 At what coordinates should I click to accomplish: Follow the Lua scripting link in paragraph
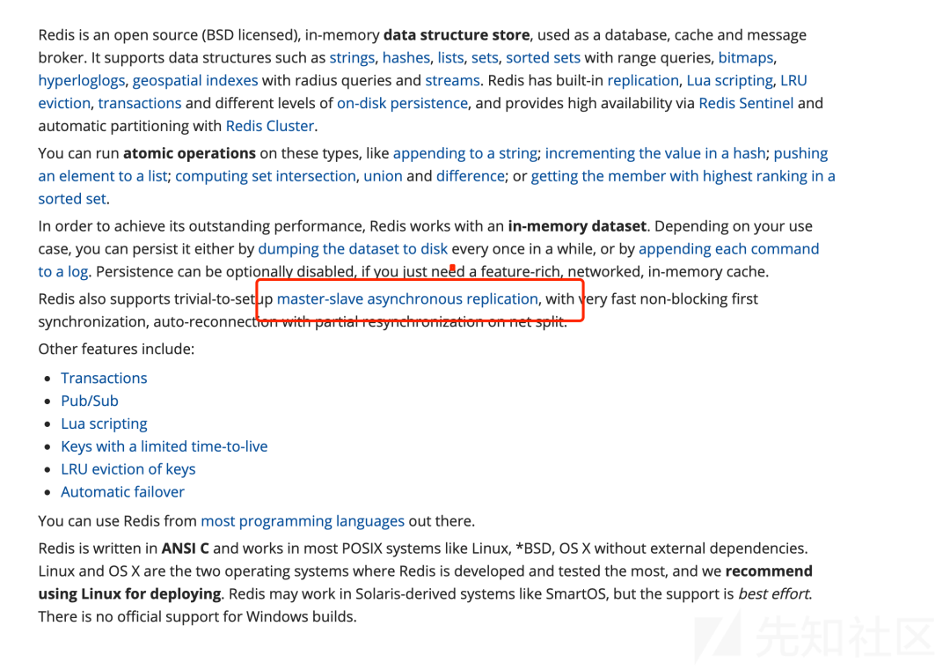(729, 81)
